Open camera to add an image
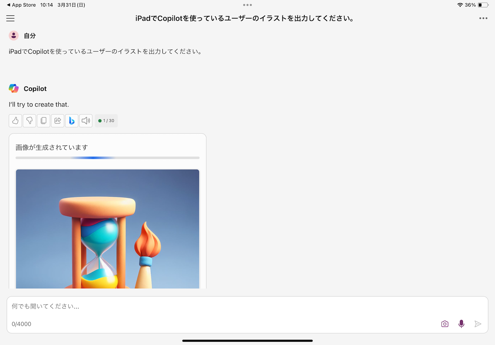This screenshot has width=495, height=345. 445,324
